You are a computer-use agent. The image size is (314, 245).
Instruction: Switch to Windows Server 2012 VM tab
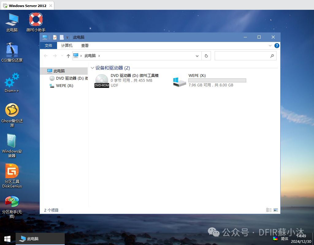tap(28, 6)
